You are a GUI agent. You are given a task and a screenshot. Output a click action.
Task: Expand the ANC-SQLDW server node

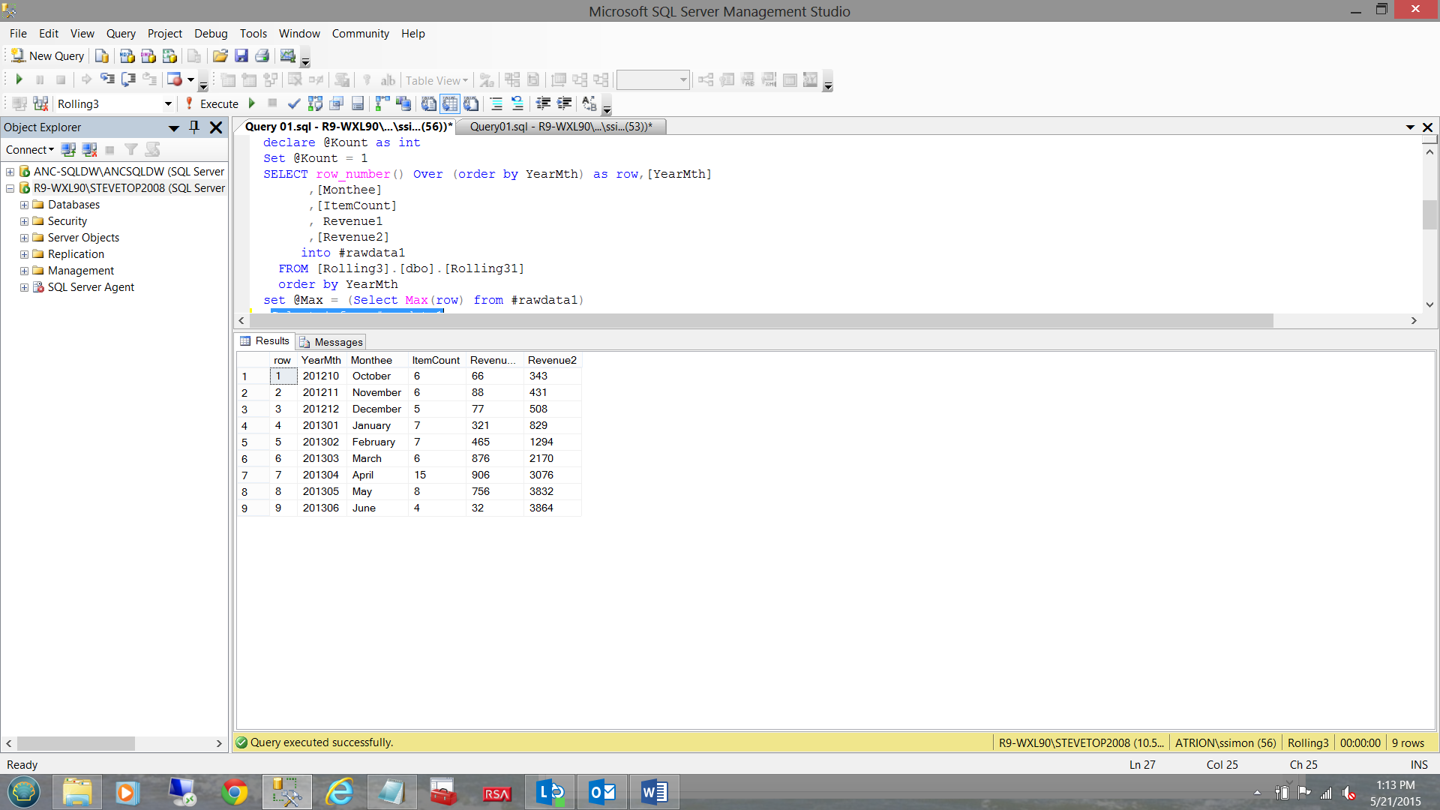coord(10,172)
